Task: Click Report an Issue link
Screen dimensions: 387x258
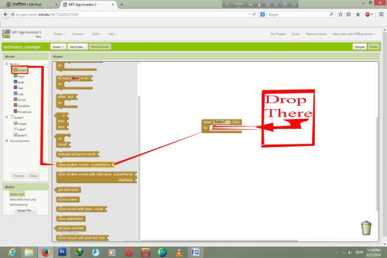Action: click(x=316, y=34)
